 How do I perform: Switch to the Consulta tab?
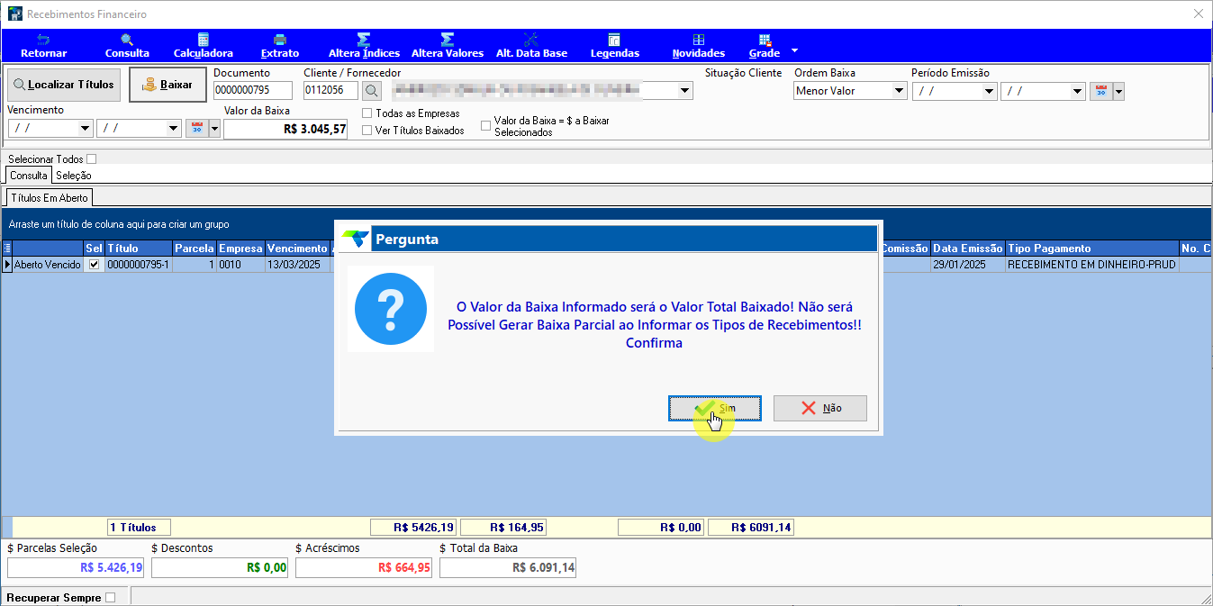[x=29, y=176]
